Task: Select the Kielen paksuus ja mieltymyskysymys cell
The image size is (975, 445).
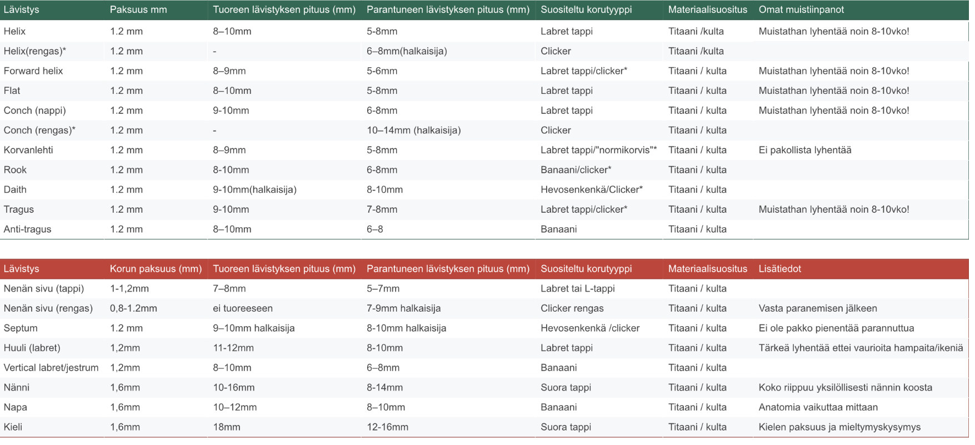Action: tap(839, 427)
